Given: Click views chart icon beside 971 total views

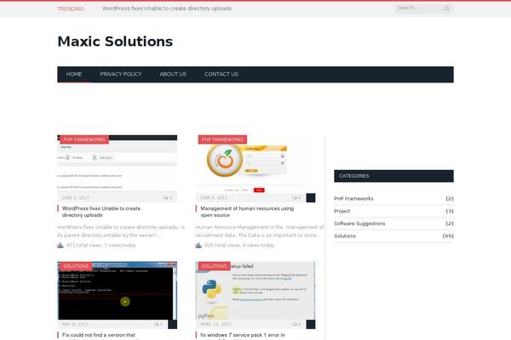Looking at the screenshot, I should 60,246.
